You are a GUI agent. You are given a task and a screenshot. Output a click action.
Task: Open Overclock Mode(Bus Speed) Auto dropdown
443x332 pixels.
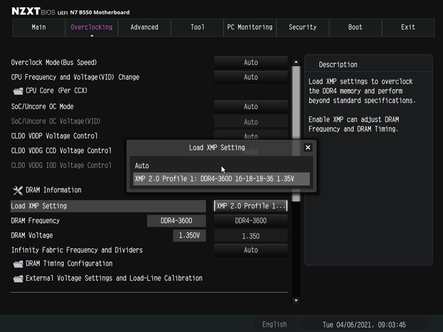point(251,62)
